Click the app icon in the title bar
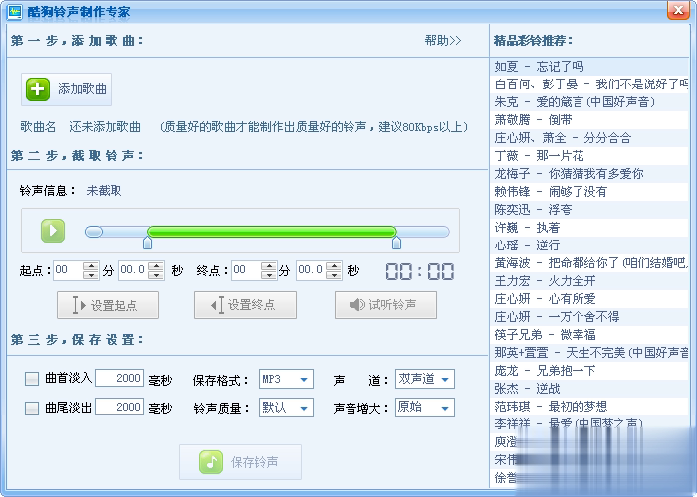Viewport: 697px width, 497px height. point(14,12)
